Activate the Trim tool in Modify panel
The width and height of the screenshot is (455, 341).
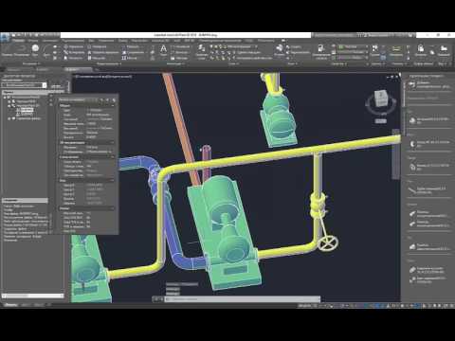pos(130,46)
